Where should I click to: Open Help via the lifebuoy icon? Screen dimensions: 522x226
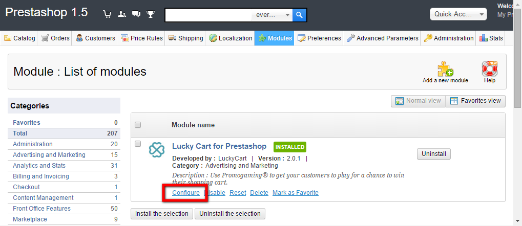[x=490, y=70]
